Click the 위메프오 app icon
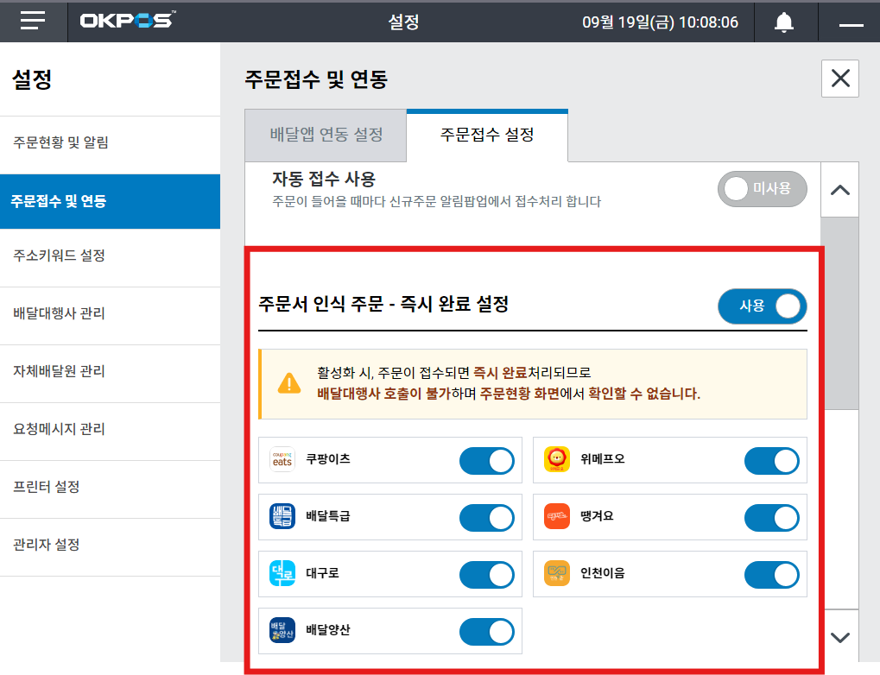Viewport: 880px width, 675px height. point(557,460)
